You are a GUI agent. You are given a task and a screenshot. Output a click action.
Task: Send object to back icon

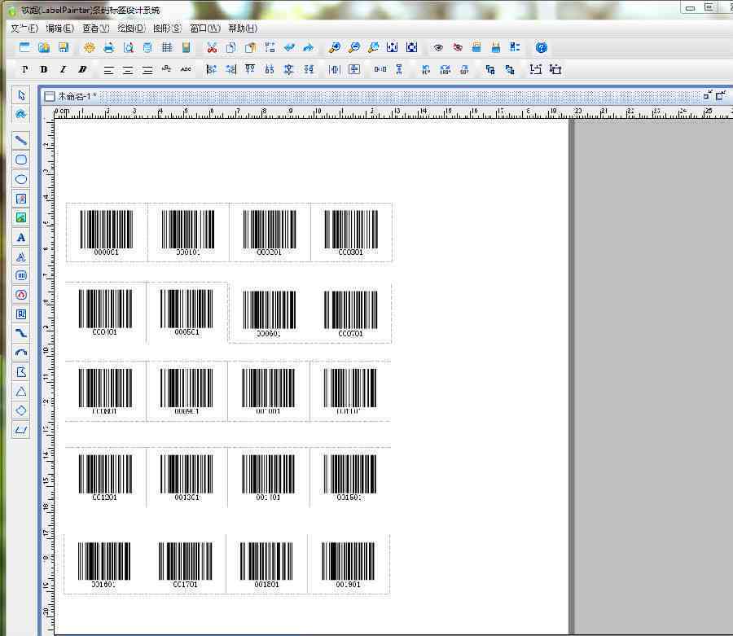[x=510, y=70]
